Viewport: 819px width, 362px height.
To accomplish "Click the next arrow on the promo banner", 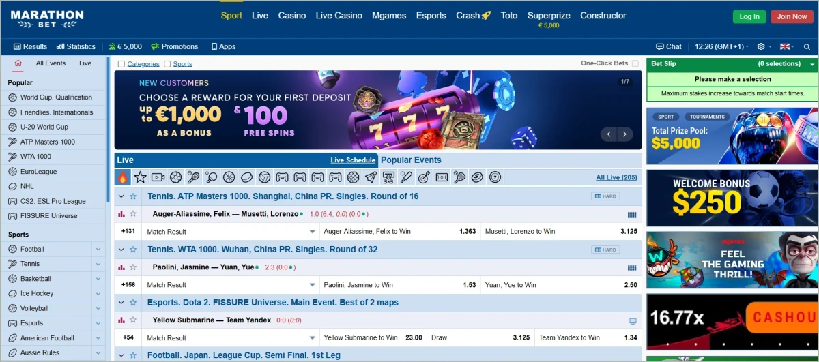I will point(624,134).
